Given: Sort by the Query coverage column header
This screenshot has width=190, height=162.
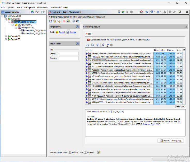Looking at the screenshot, I should (170, 50).
